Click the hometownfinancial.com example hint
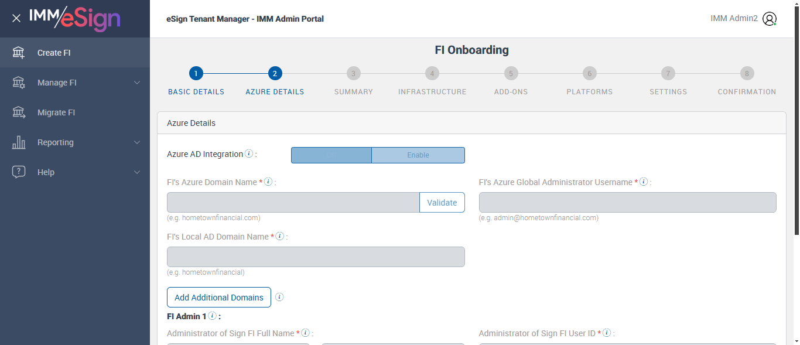The image size is (800, 345). [x=214, y=218]
